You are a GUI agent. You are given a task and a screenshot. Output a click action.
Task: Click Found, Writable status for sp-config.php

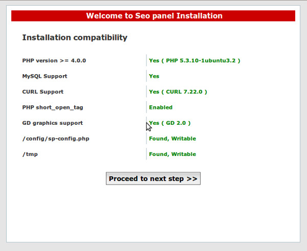(172, 139)
